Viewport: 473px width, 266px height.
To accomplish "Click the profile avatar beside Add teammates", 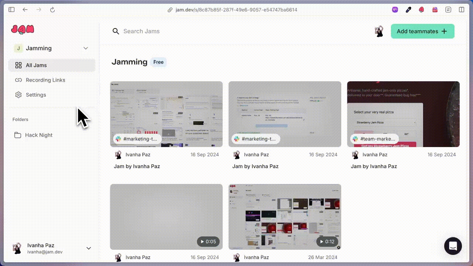I will [x=379, y=31].
